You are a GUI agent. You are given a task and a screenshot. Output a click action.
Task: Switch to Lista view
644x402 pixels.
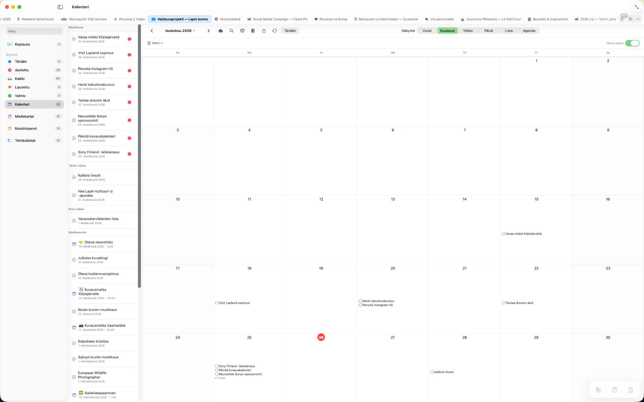click(x=508, y=31)
